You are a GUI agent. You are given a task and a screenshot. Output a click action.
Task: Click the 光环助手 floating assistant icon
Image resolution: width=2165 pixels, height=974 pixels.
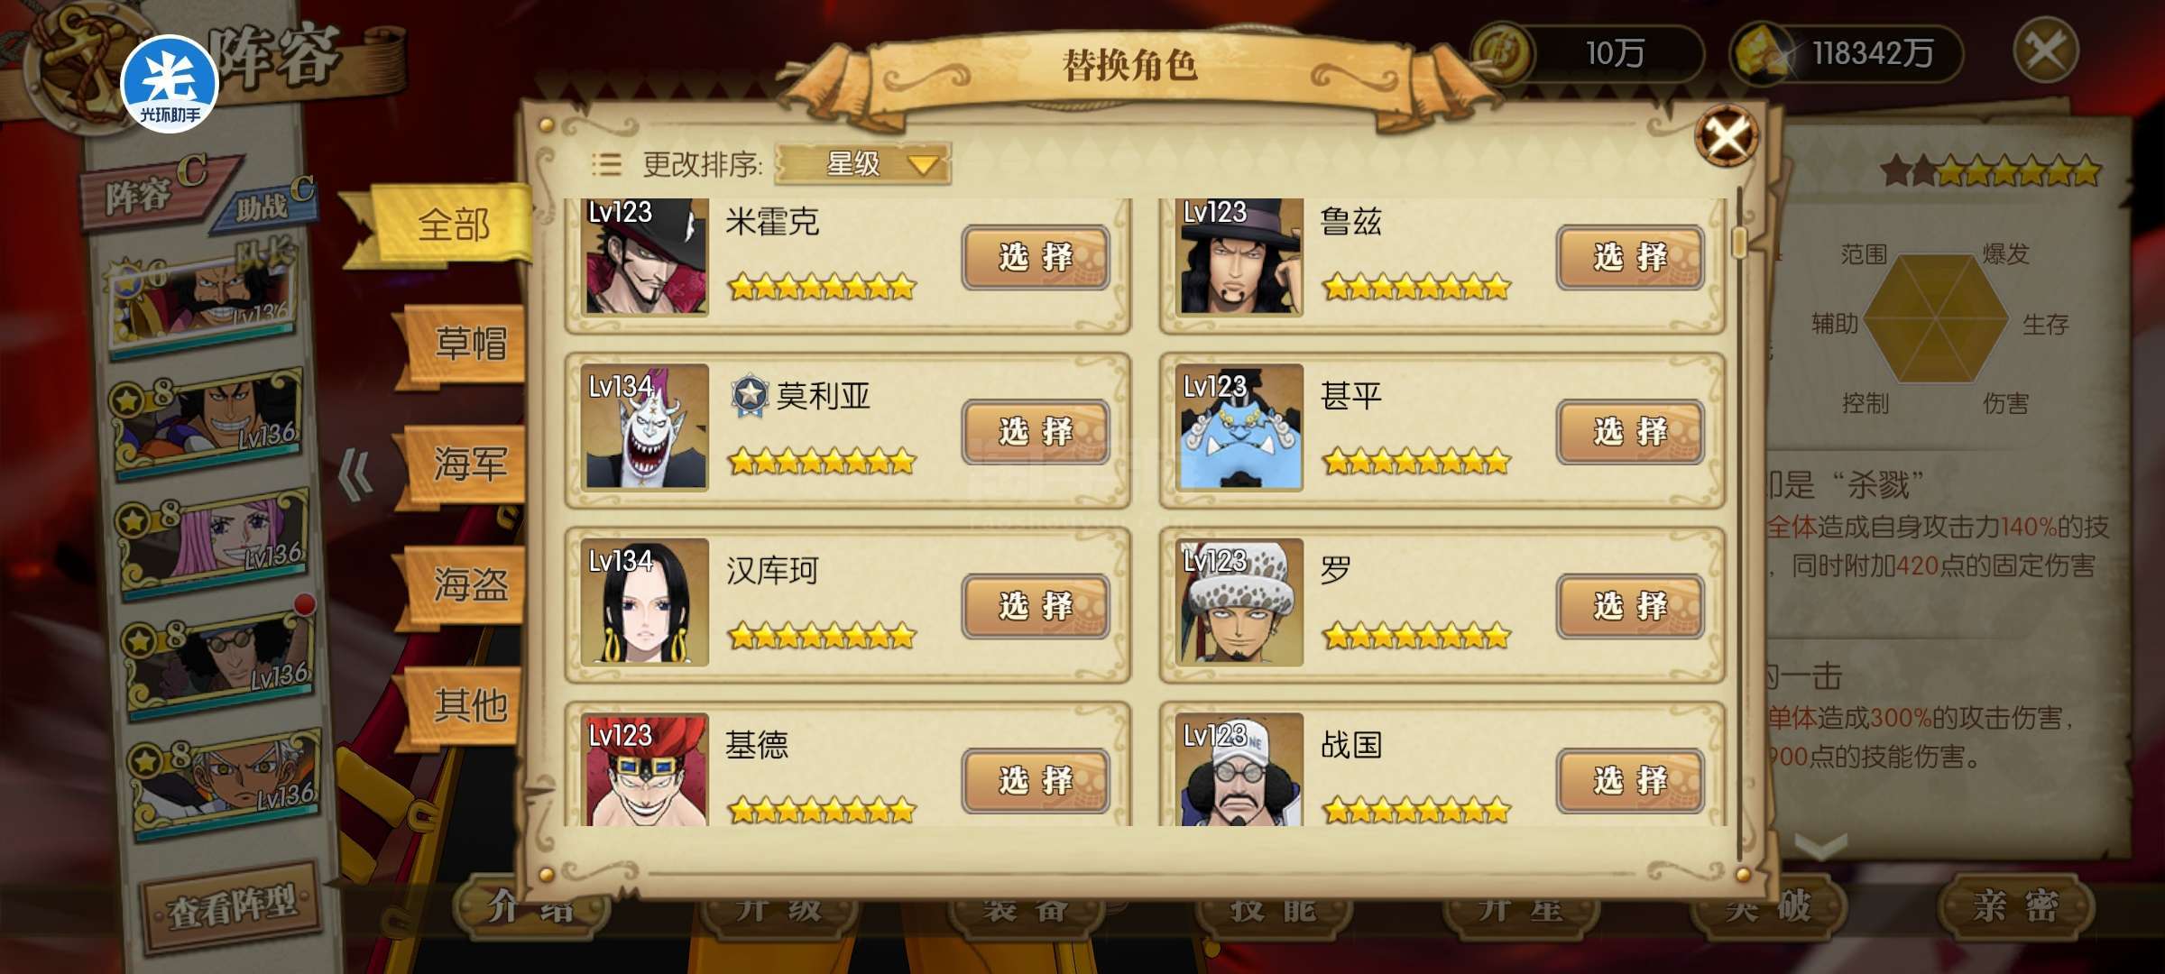[x=170, y=83]
